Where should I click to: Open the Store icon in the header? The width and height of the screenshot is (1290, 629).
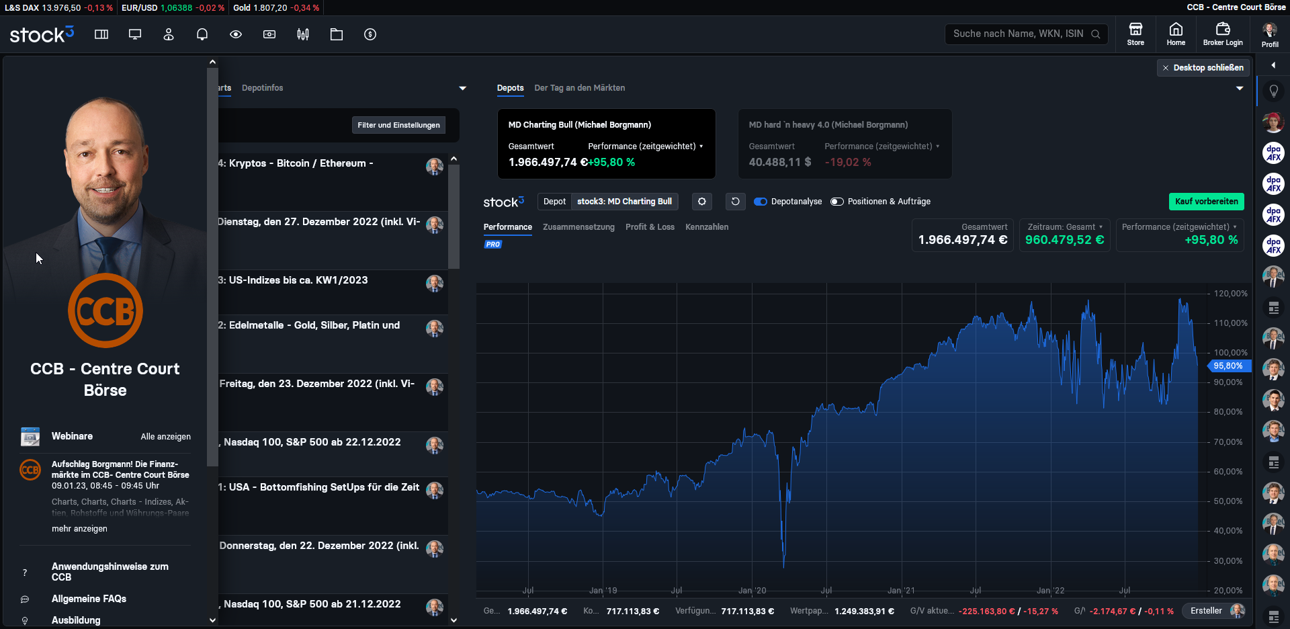tap(1135, 34)
